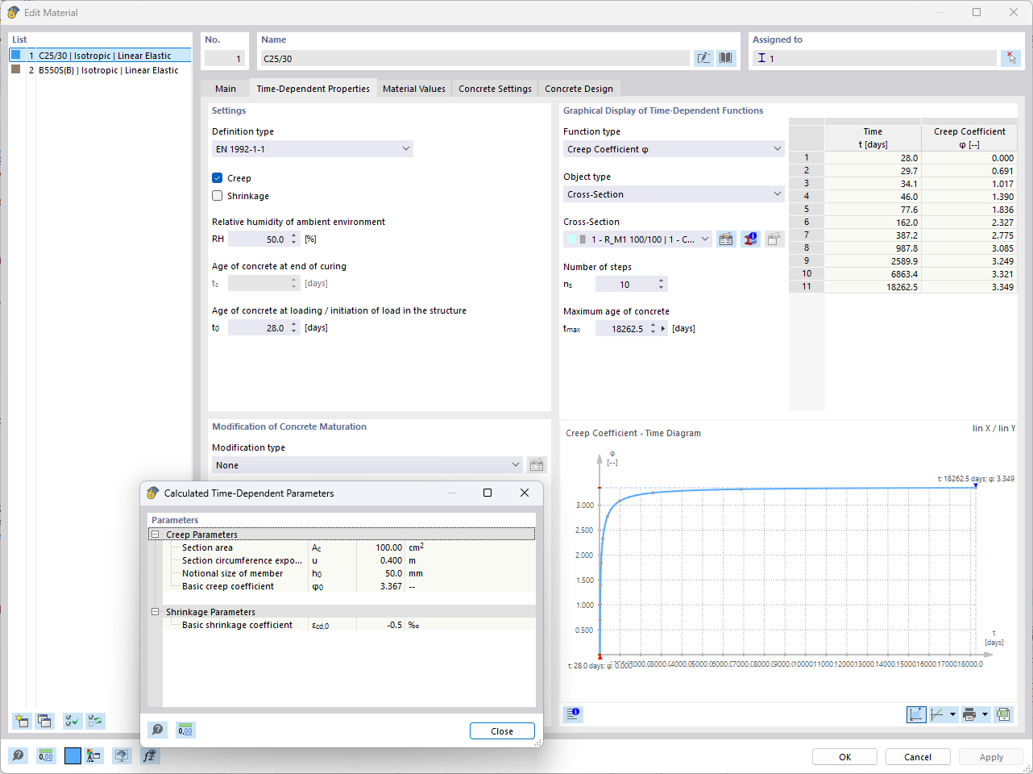Select the Time-Dependent Properties tab

(313, 89)
